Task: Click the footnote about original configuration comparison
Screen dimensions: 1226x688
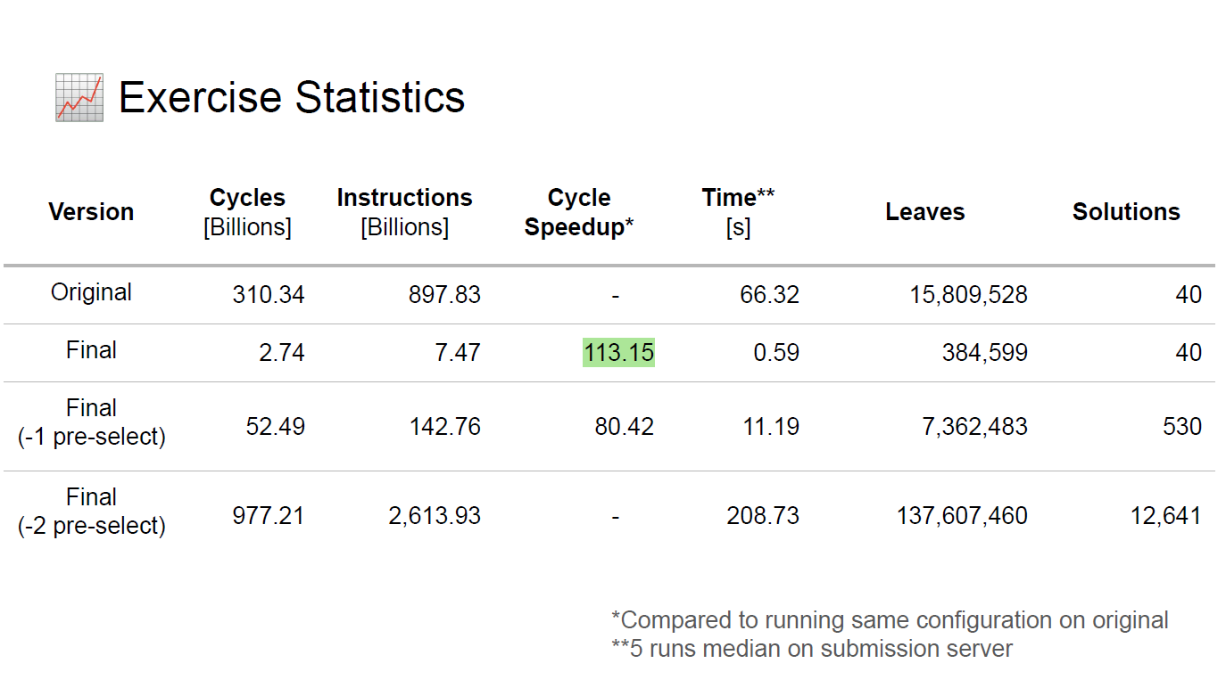Action: (x=890, y=620)
